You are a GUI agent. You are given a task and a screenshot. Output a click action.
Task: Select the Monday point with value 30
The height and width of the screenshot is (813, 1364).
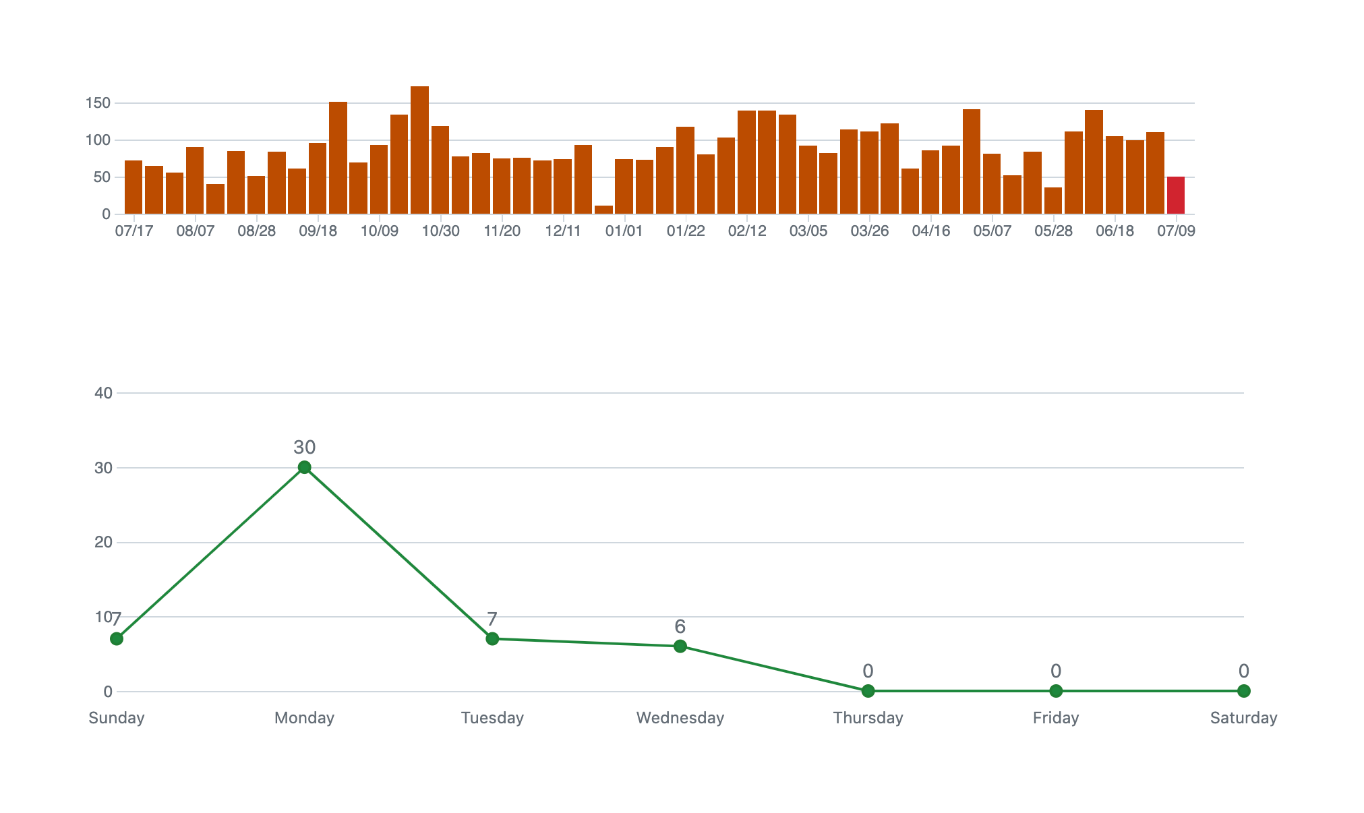[x=304, y=467]
